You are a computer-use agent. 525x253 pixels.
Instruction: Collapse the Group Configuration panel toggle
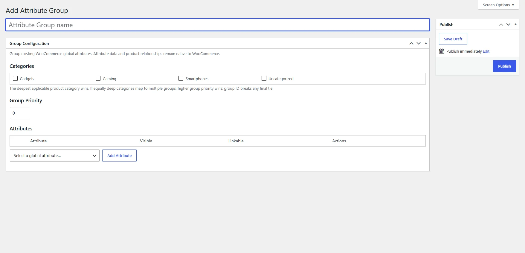coord(426,43)
